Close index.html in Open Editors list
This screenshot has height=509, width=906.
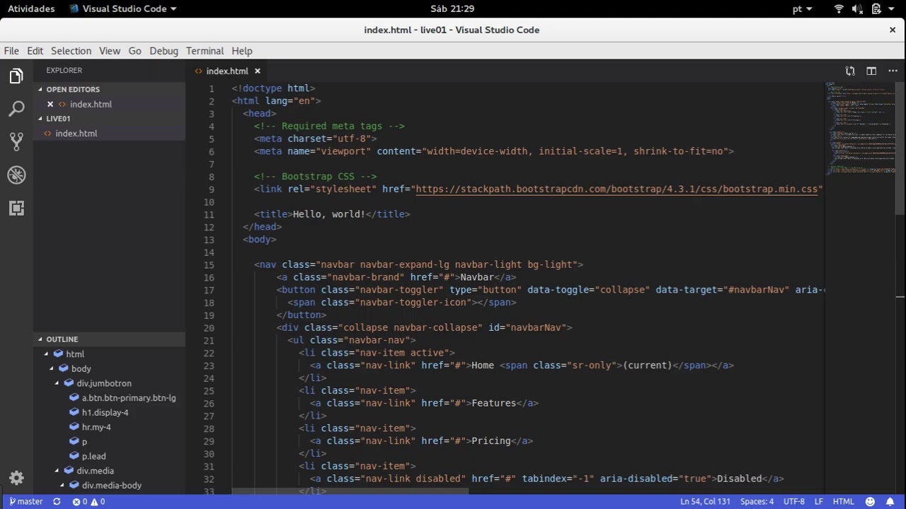pos(50,104)
